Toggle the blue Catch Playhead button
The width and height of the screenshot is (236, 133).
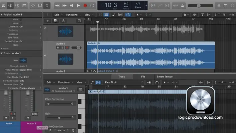(128, 15)
